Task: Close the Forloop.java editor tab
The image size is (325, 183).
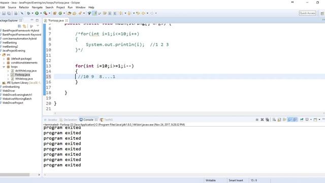Action: pyautogui.click(x=67, y=20)
